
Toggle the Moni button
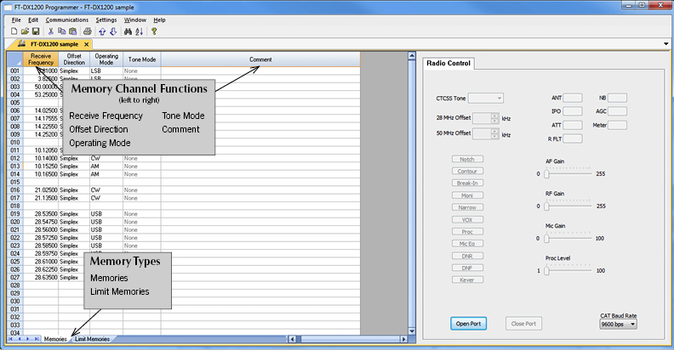pyautogui.click(x=467, y=195)
